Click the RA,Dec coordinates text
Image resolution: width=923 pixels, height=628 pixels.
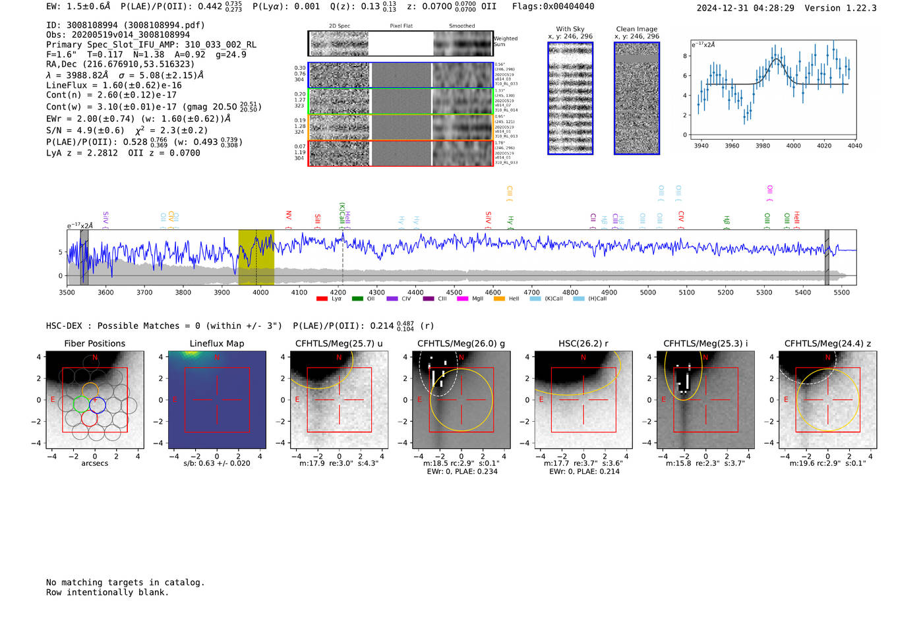(x=121, y=64)
